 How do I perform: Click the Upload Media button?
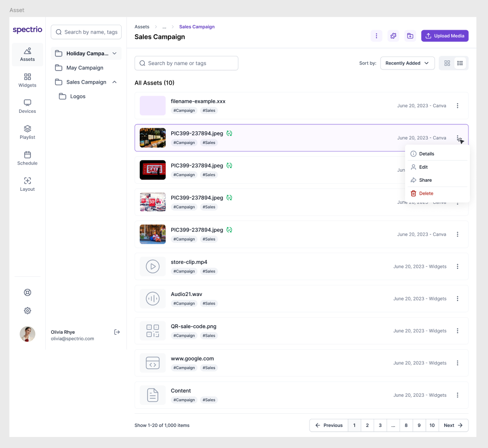[x=444, y=36]
